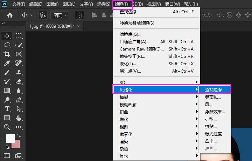The height and width of the screenshot is (161, 252).
Task: Select the Pen tool
Action: coord(19,100)
